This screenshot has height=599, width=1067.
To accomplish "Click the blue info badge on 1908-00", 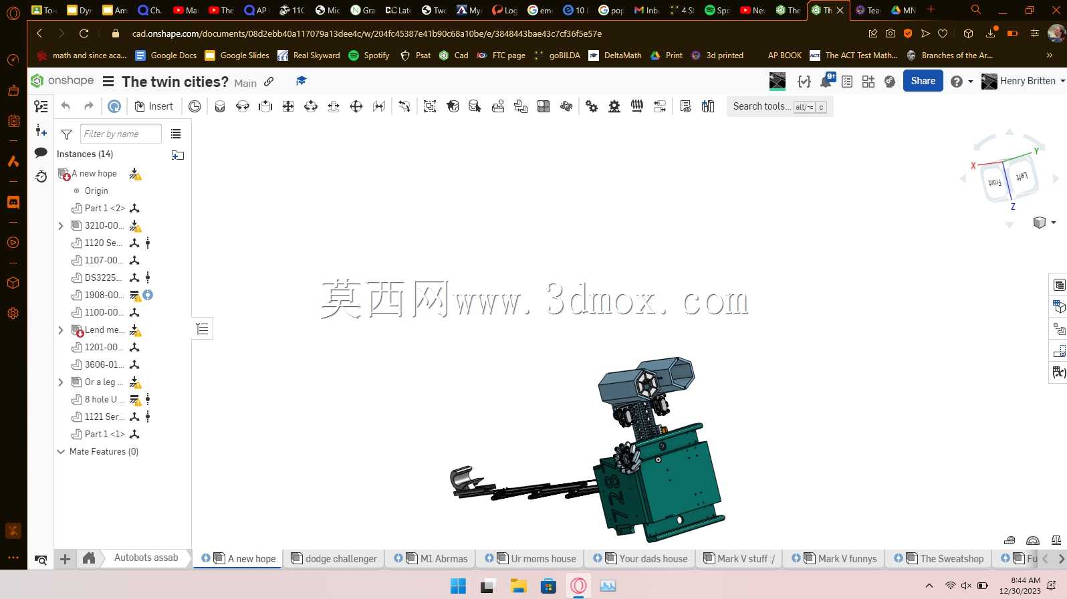I will (x=148, y=295).
